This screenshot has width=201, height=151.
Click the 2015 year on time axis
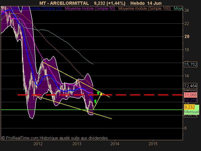(x=153, y=144)
